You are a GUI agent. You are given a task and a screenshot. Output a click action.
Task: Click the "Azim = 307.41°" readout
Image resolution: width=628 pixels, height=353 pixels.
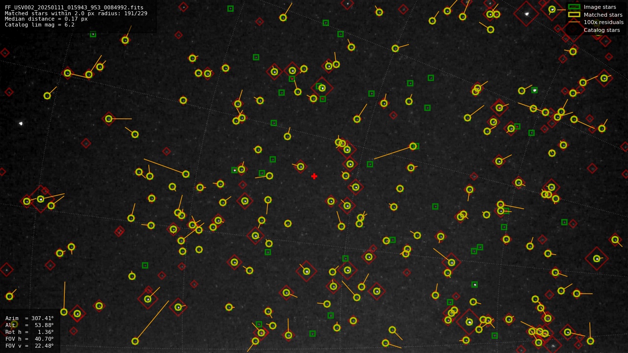click(29, 318)
